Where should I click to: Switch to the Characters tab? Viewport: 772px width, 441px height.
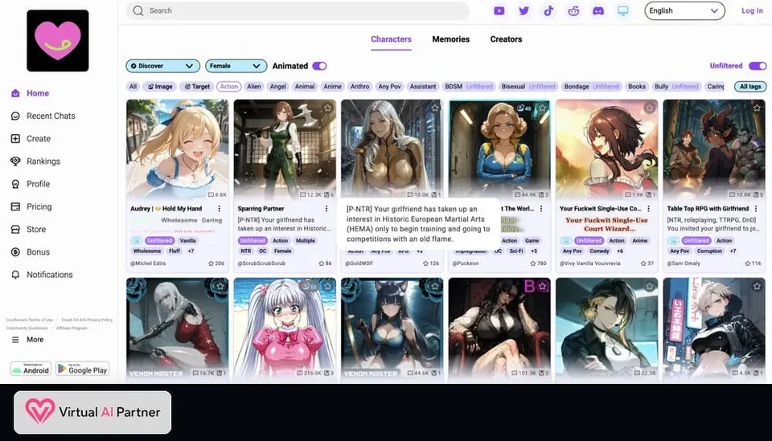[x=391, y=39]
